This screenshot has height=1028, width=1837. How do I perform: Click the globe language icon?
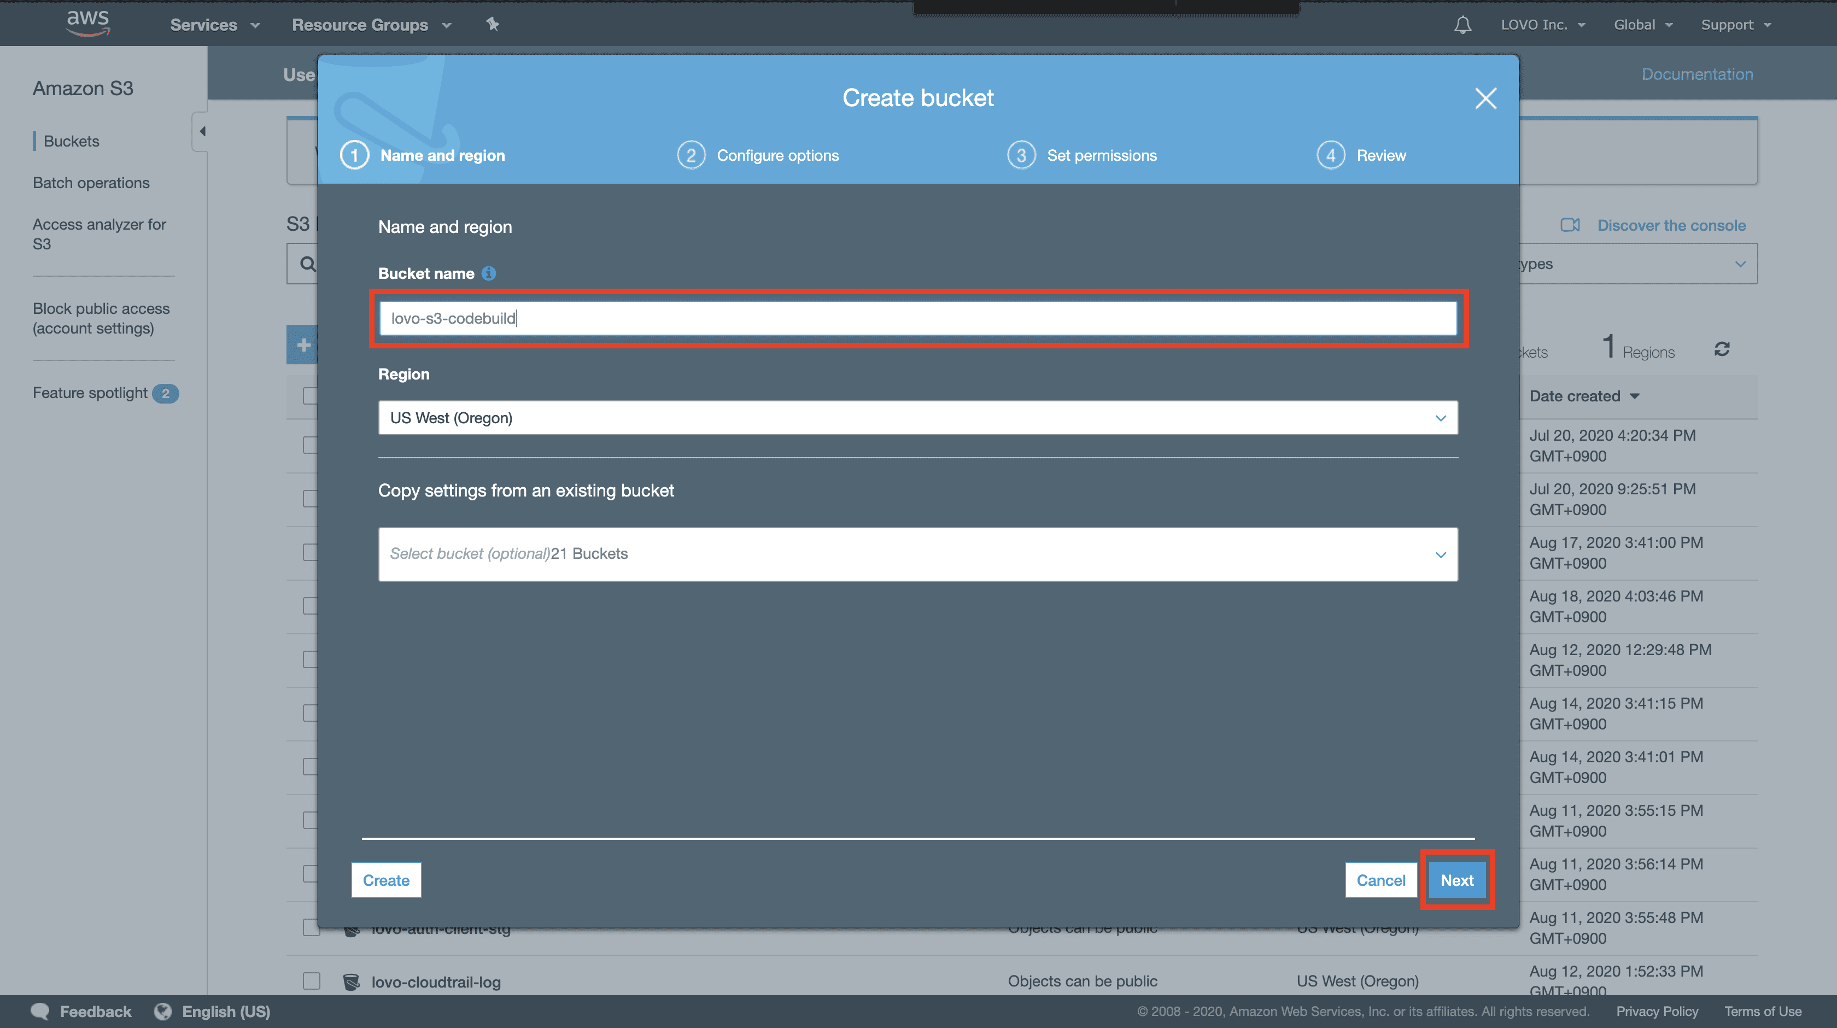[x=162, y=1011]
